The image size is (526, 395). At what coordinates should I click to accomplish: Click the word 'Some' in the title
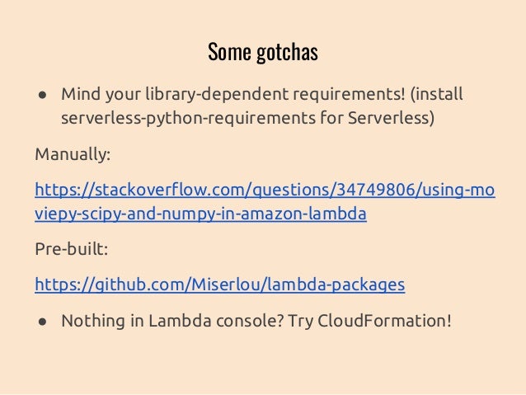click(229, 52)
